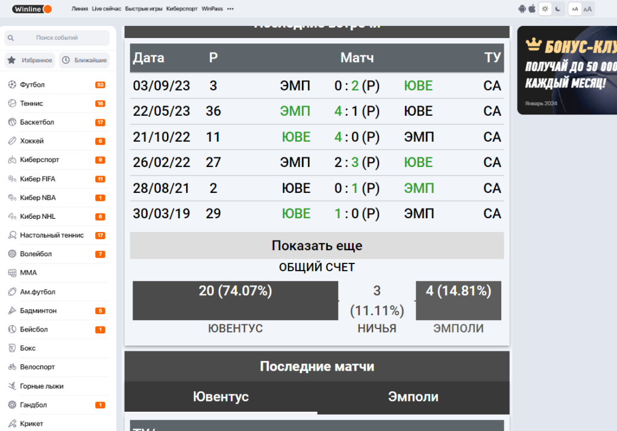Click the 2 : 3 (Р) score
617x431 pixels.
(x=357, y=163)
